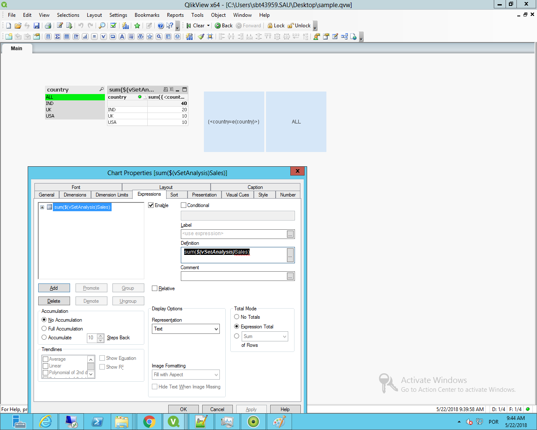
Task: Launch Google Chrome from the taskbar
Action: point(149,422)
